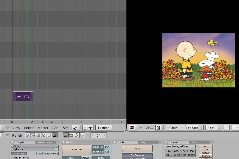Open the Z Off dropdown
Screen dimensions: 239x159
pyautogui.click(x=214, y=128)
